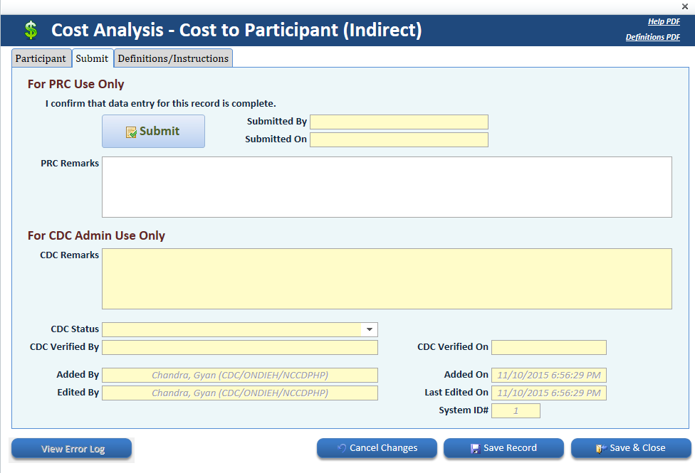Switch to the Definitions/Instructions tab

click(x=173, y=58)
